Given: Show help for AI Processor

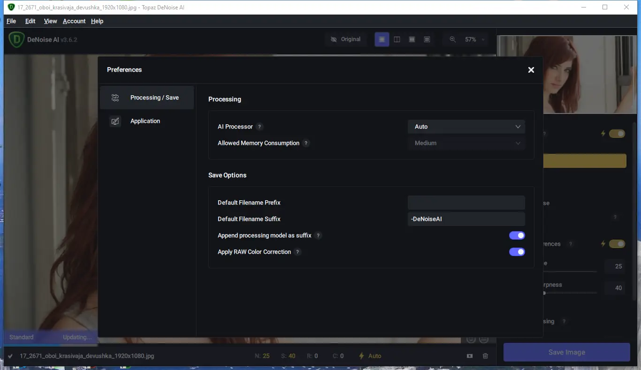Looking at the screenshot, I should point(259,127).
